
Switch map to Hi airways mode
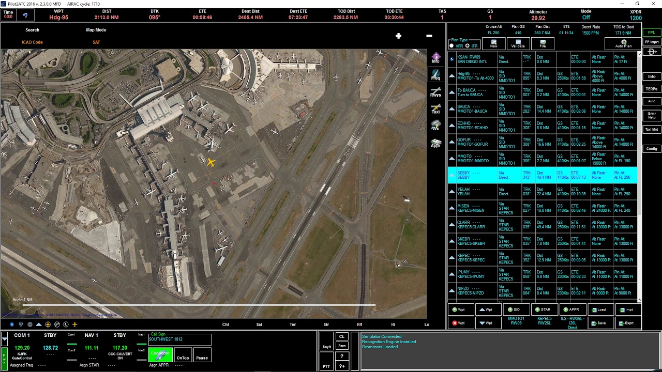pyautogui.click(x=393, y=324)
